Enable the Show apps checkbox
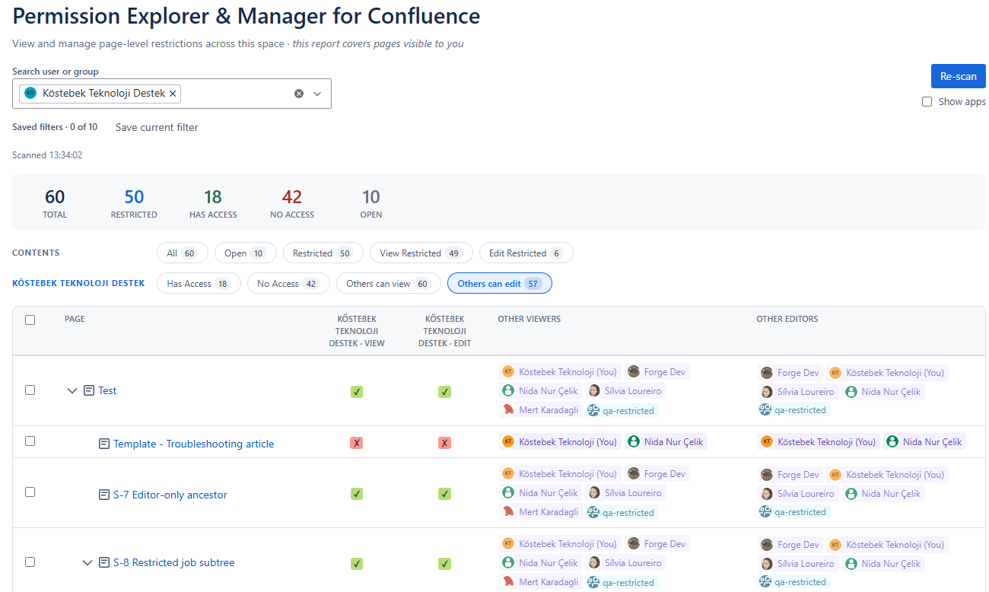The width and height of the screenshot is (989, 592). point(927,101)
